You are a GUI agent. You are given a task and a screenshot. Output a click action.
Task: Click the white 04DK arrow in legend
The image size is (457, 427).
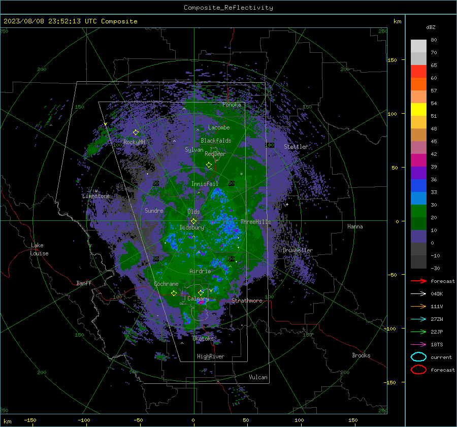(x=418, y=294)
